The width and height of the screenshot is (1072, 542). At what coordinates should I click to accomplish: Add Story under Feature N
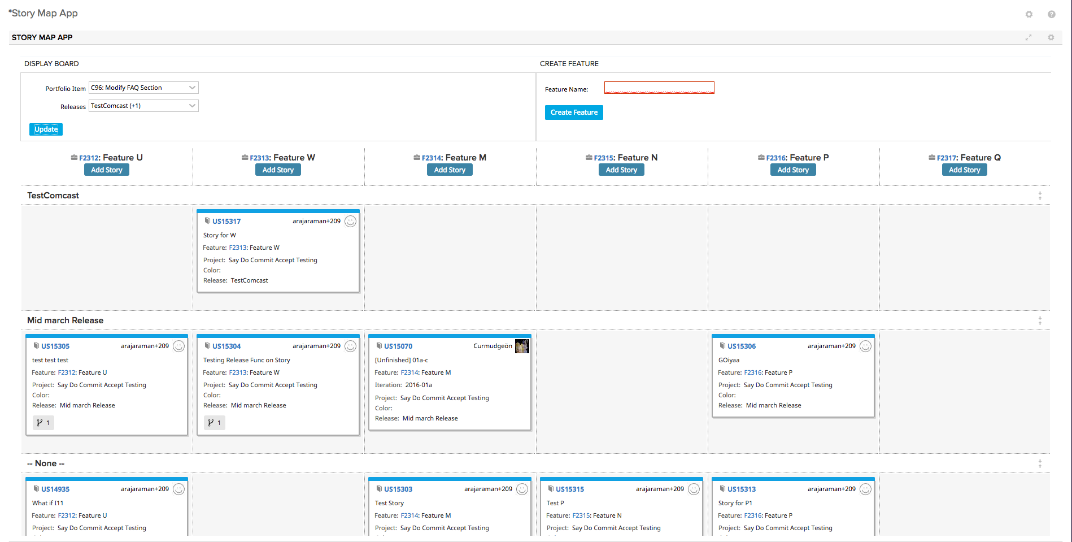[621, 170]
